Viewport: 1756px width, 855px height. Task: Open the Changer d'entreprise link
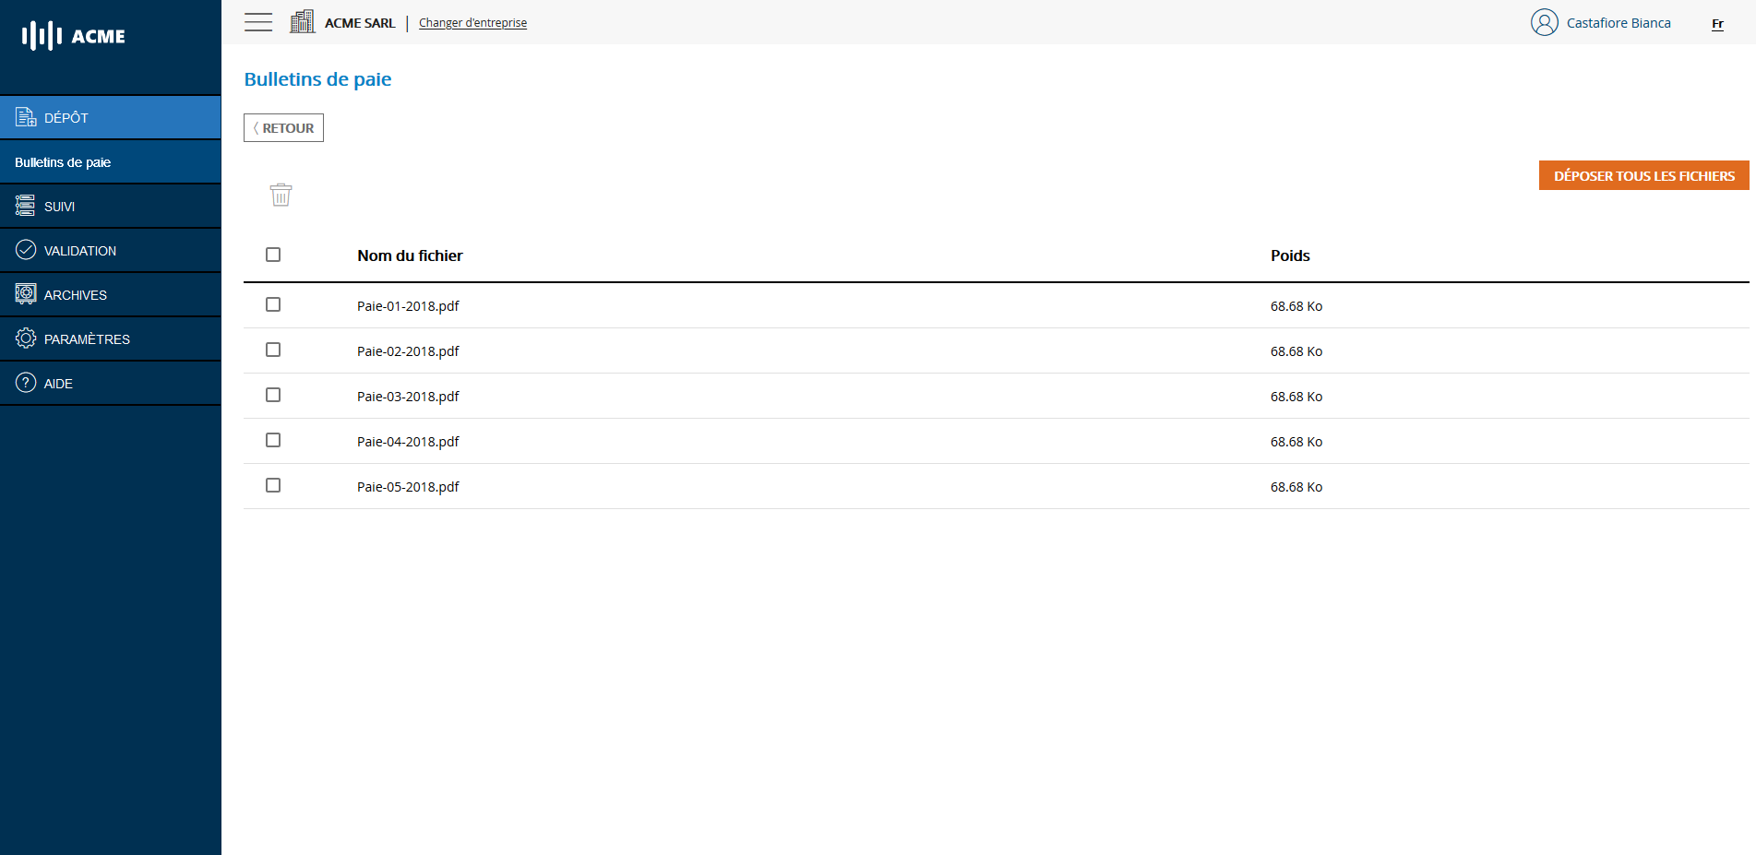pos(472,22)
